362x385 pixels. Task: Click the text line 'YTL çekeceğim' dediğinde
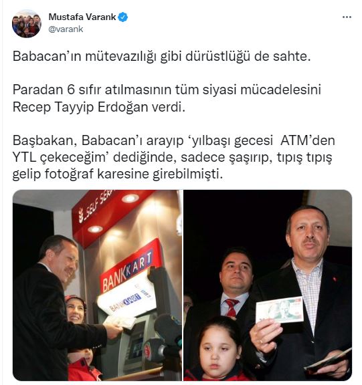pyautogui.click(x=94, y=157)
